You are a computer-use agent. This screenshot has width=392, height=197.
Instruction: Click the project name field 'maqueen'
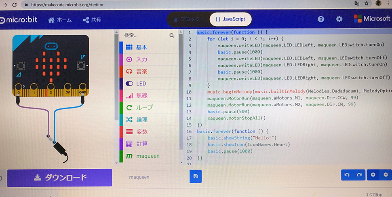point(156,177)
